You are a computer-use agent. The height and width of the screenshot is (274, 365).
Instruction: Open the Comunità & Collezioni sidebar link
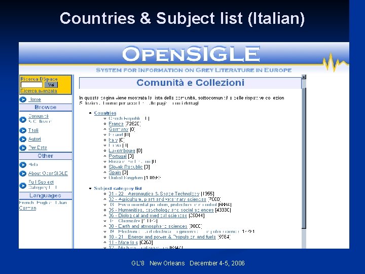coord(40,119)
